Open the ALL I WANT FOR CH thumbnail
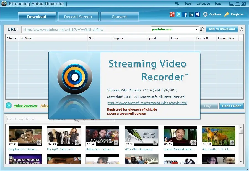Viewport: 249px width, 171px height. coord(219,136)
